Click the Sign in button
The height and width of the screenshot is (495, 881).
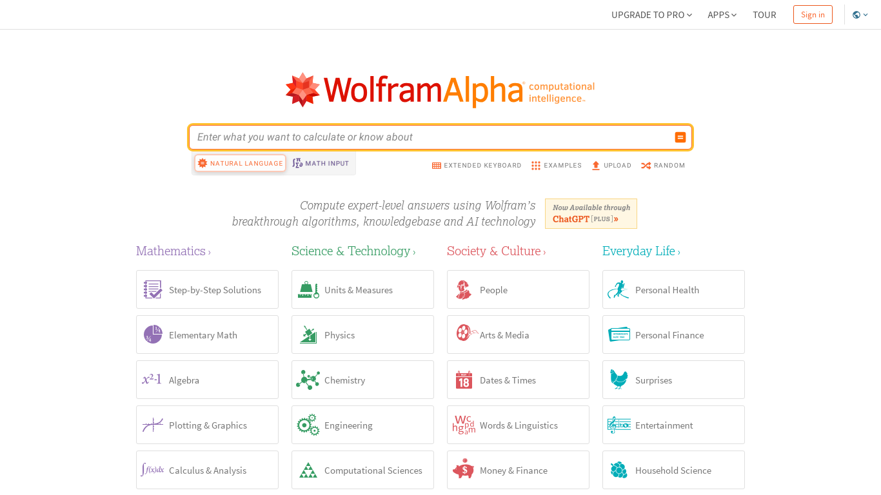pos(813,14)
